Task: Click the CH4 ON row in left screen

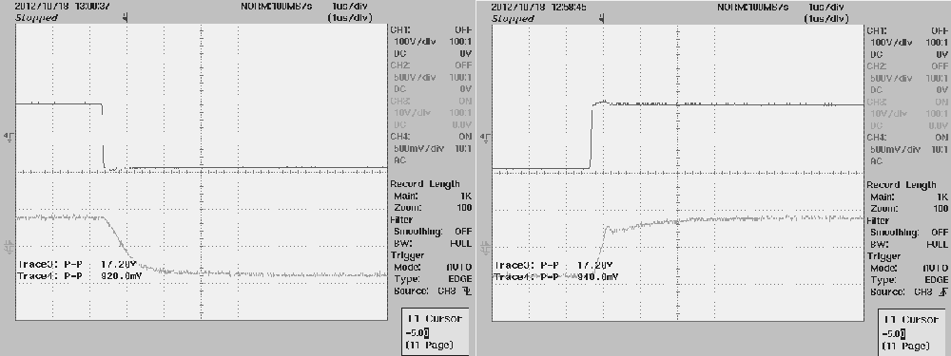Action: tap(431, 137)
